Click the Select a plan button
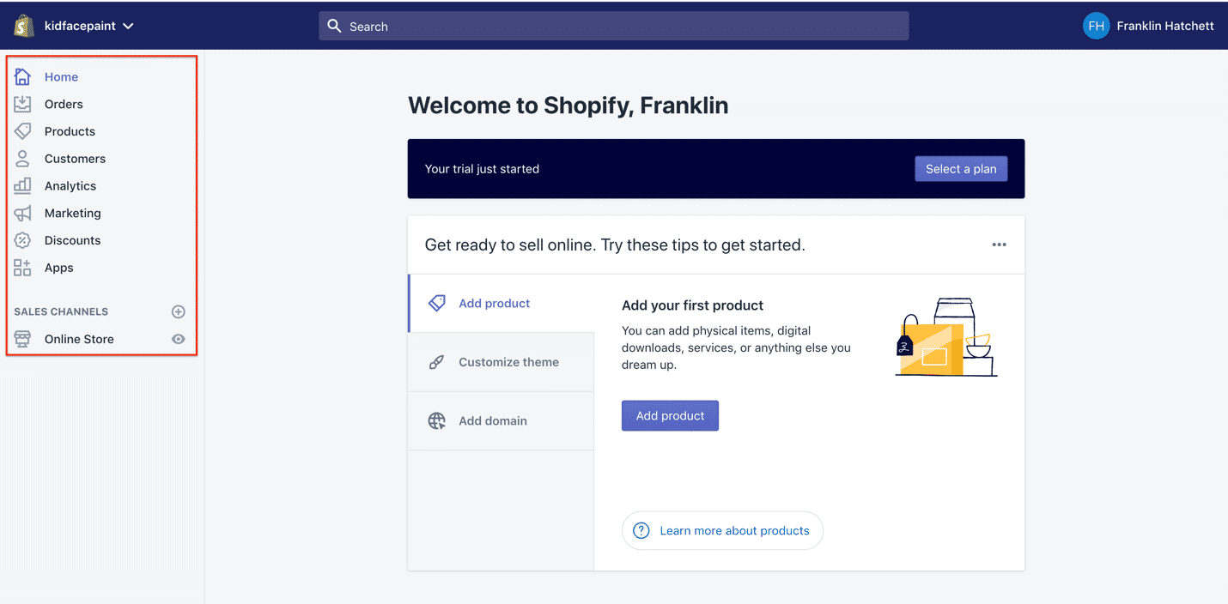Screen dimensions: 1228x604 [961, 169]
